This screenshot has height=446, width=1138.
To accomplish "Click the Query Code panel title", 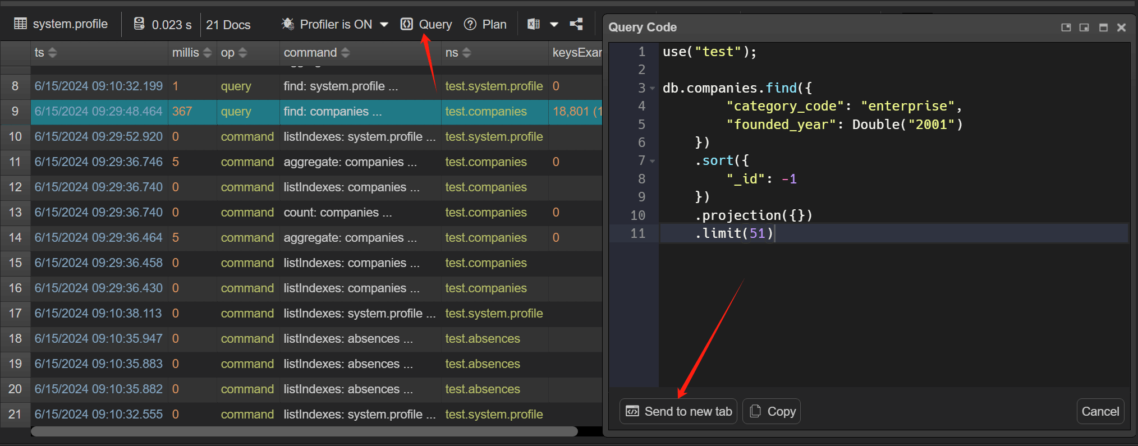I will pos(642,27).
